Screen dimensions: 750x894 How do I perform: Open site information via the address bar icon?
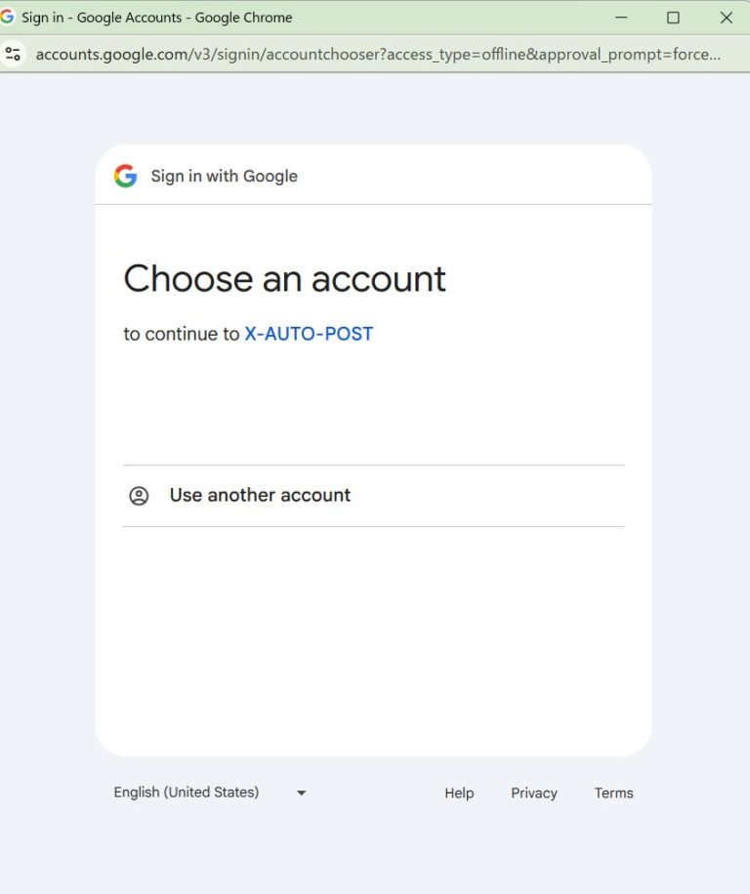click(x=14, y=54)
